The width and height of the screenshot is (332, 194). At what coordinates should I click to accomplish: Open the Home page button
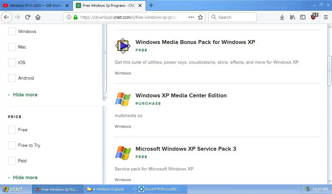click(x=38, y=17)
